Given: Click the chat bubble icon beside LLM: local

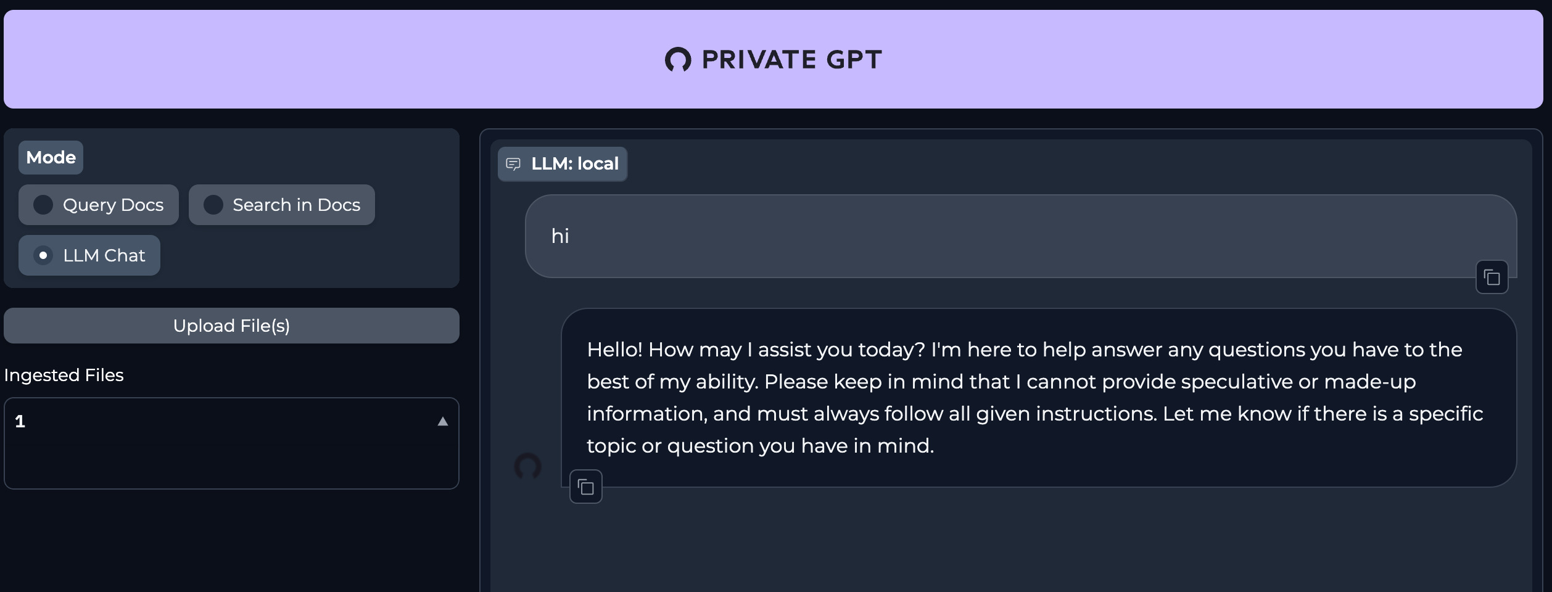Looking at the screenshot, I should pyautogui.click(x=514, y=163).
